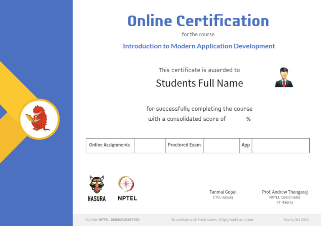
Task: Select the Online Certification heading
Action: tap(198, 21)
